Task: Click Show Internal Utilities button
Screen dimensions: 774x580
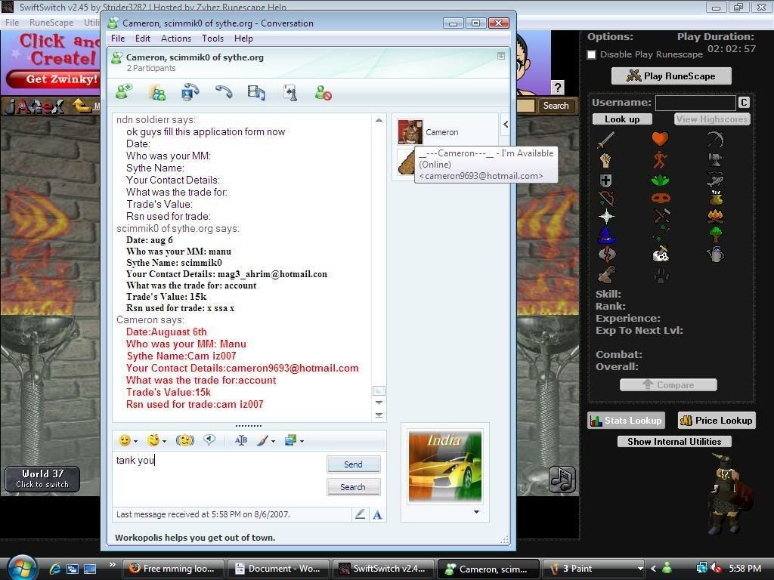Action: tap(674, 441)
